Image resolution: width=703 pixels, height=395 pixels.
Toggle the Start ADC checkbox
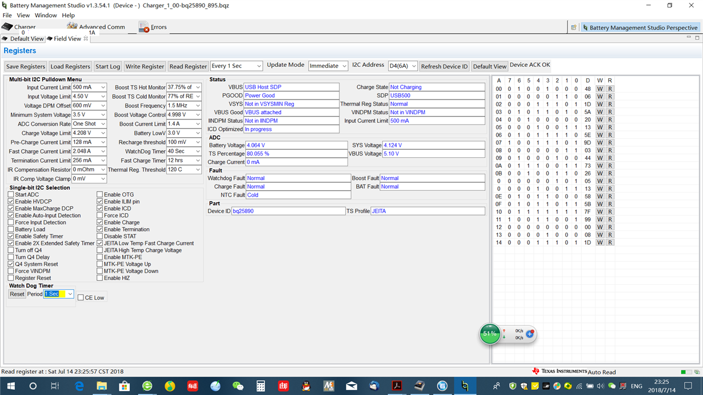11,195
